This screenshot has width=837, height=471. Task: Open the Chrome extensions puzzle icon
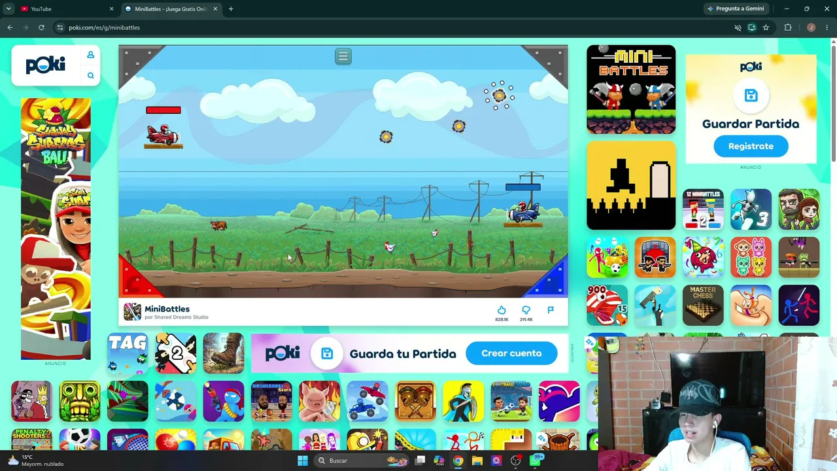(788, 27)
